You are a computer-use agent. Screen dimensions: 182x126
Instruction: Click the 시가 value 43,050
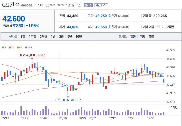(x=72, y=27)
